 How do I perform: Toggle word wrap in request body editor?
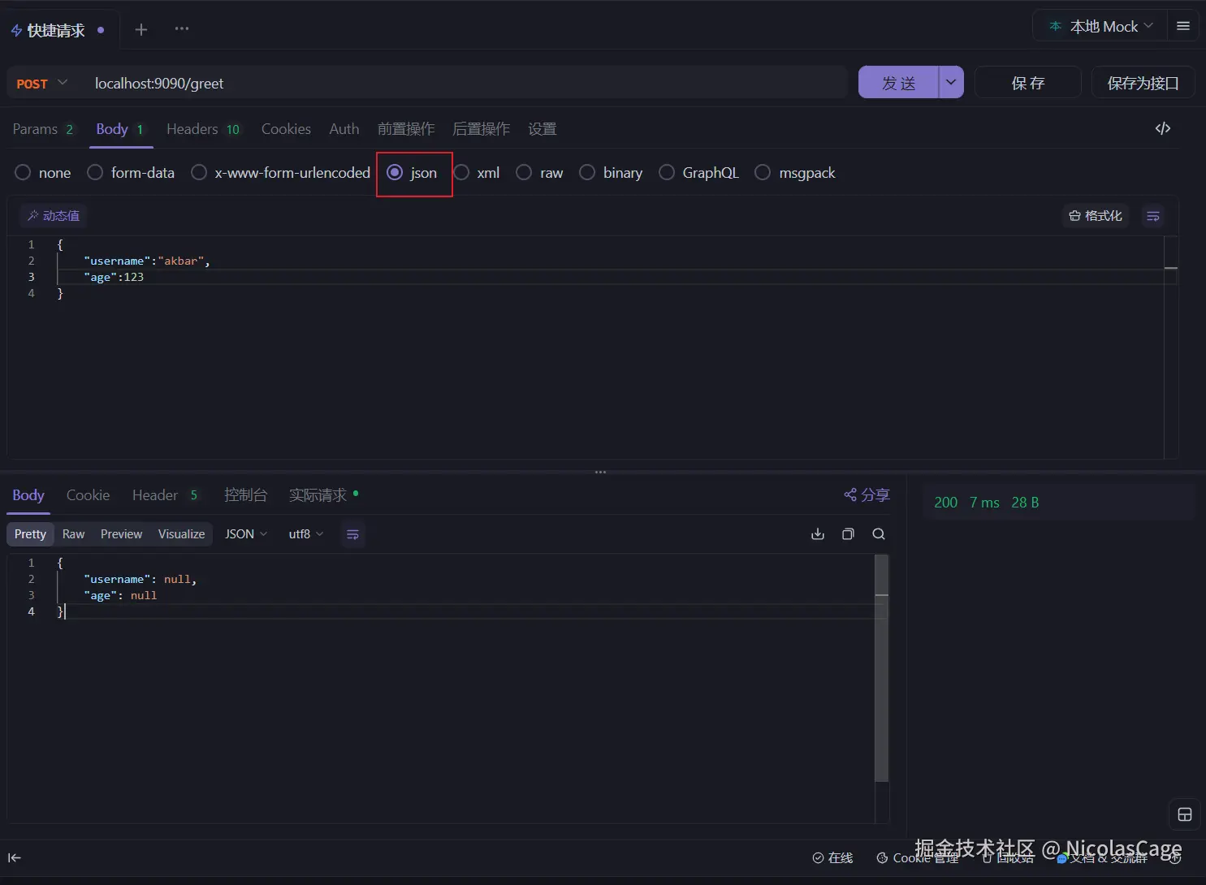1153,216
